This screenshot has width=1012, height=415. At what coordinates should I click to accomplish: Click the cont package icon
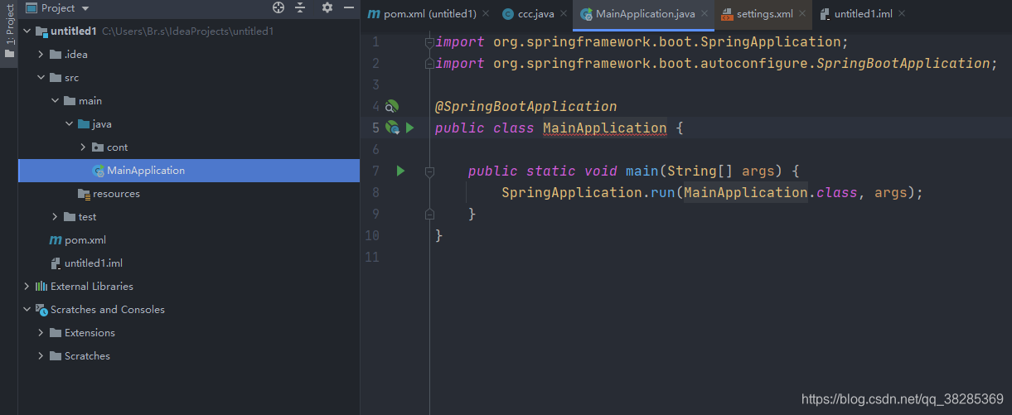click(98, 147)
